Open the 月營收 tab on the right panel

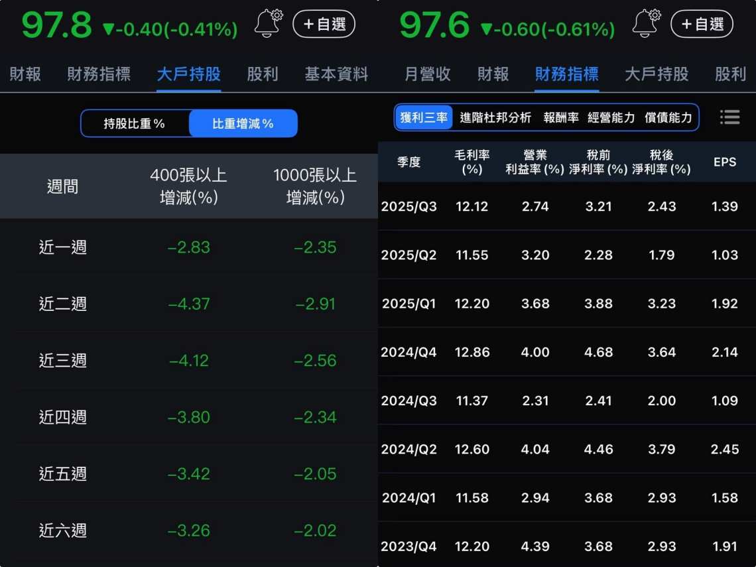point(425,74)
